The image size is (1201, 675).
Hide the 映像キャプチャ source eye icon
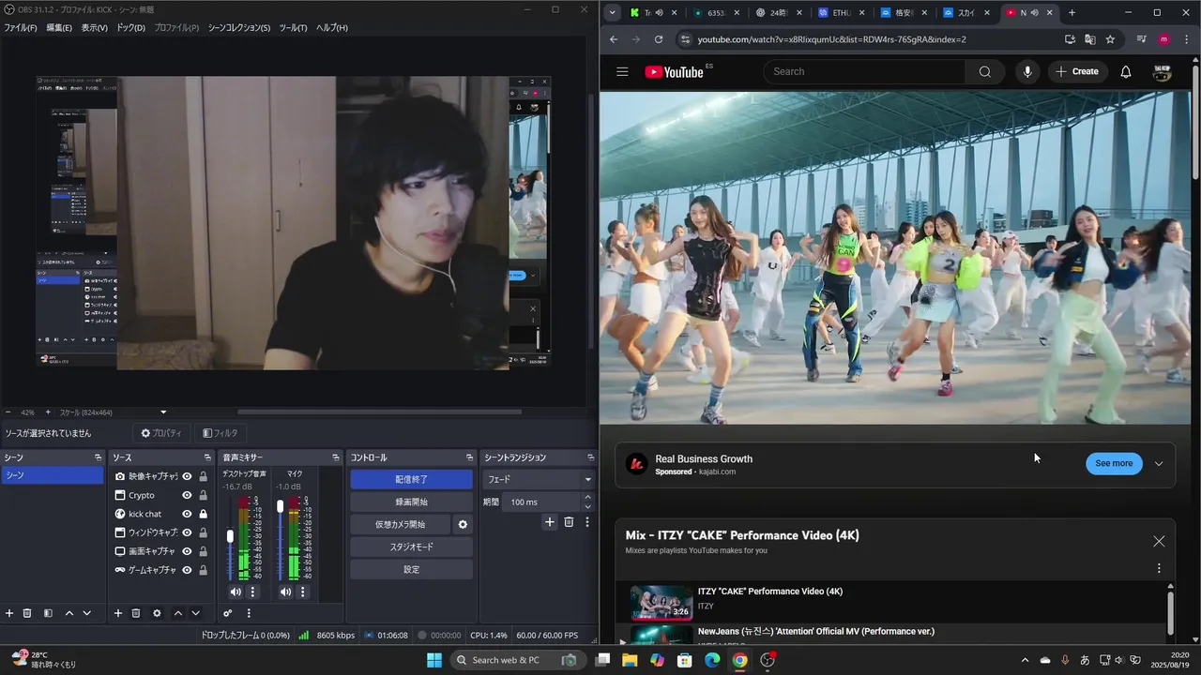187,476
